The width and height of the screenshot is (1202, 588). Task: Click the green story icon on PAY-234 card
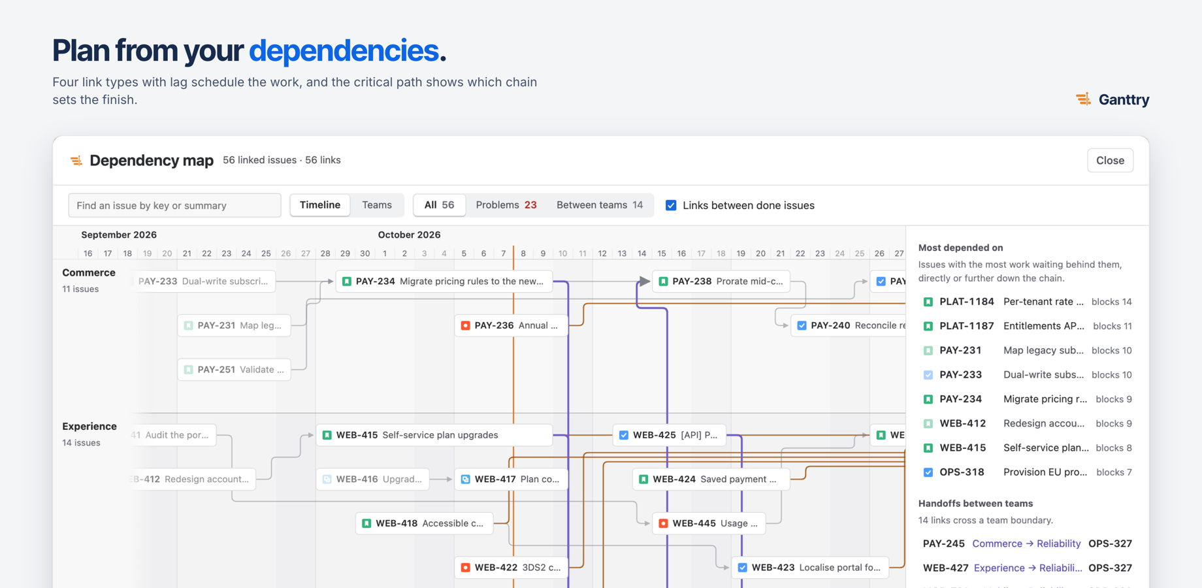tap(347, 282)
